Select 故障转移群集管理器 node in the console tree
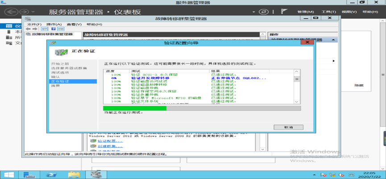The width and height of the screenshot is (386, 179). click(52, 34)
